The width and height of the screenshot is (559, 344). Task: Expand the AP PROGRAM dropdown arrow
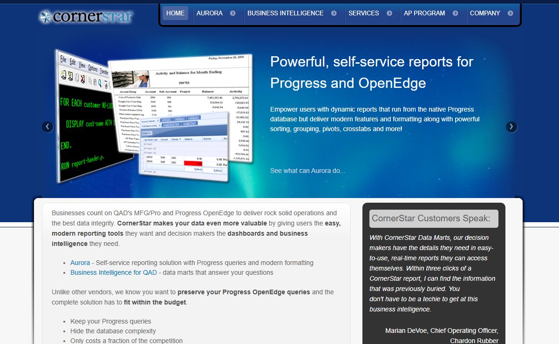click(455, 13)
